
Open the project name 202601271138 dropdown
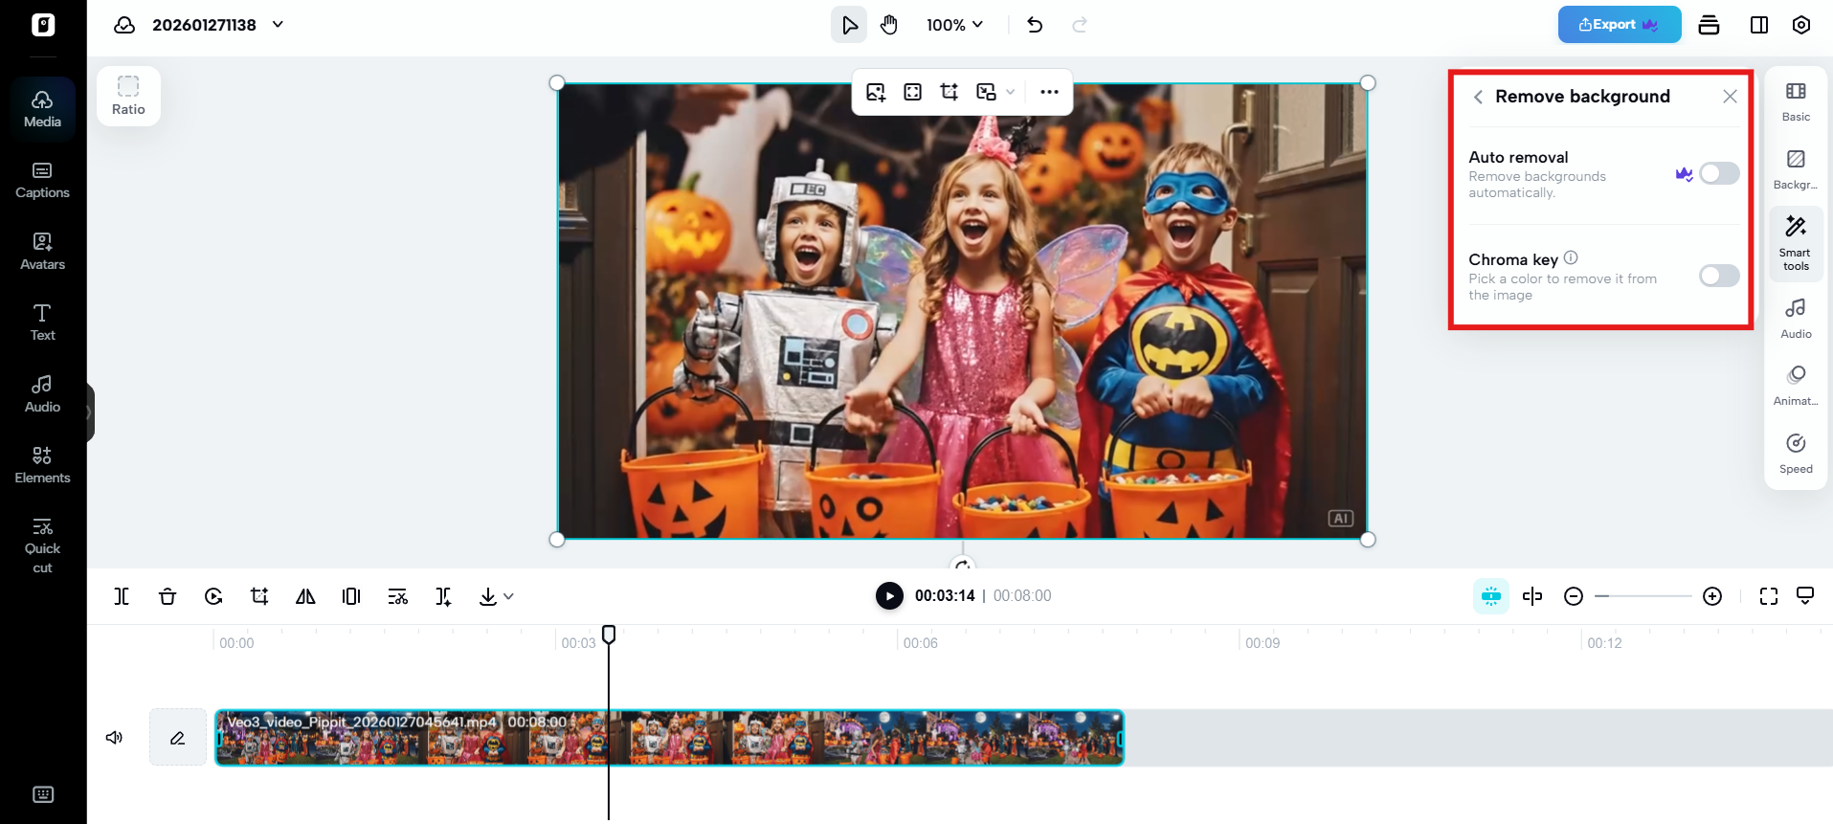click(278, 25)
